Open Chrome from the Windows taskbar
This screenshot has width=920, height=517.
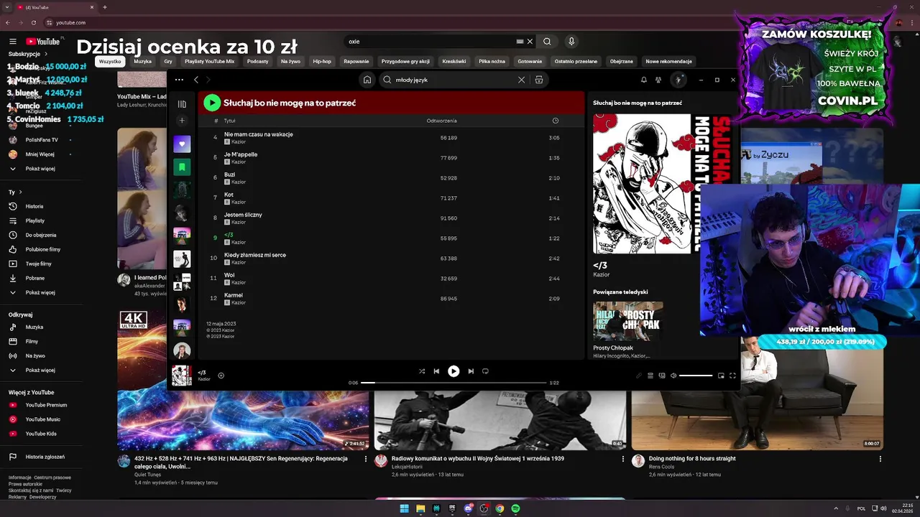(x=500, y=508)
